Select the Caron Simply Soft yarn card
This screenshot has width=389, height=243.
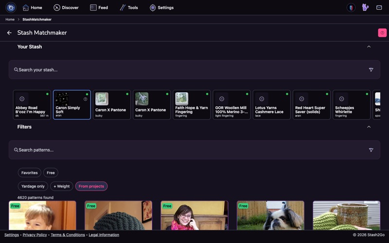[x=72, y=104]
